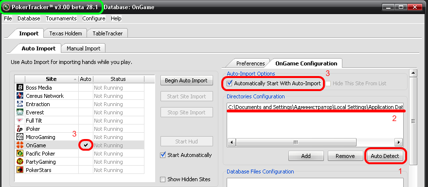428x187 pixels.
Task: Open the Preferences tab
Action: tap(250, 63)
